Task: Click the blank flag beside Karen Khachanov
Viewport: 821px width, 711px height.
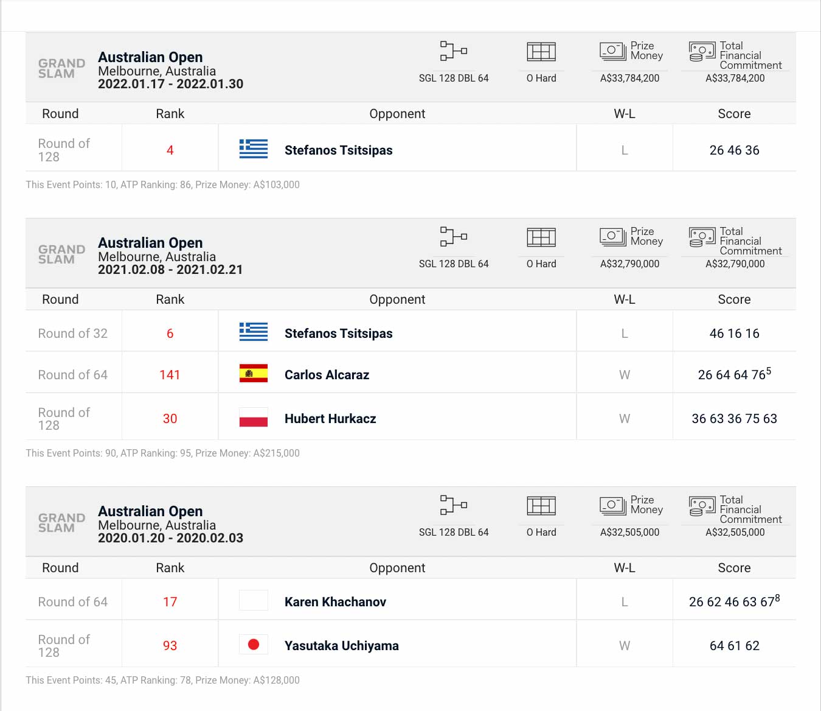Action: (x=254, y=600)
